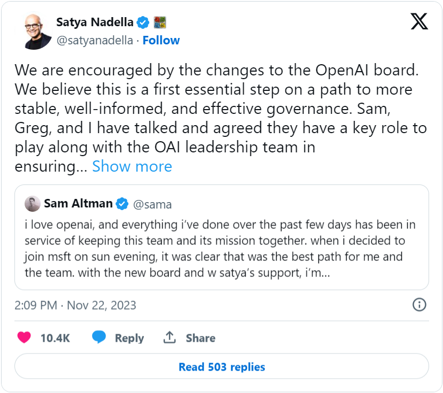
Task: Click the 10.4K likes count
Action: pyautogui.click(x=55, y=338)
